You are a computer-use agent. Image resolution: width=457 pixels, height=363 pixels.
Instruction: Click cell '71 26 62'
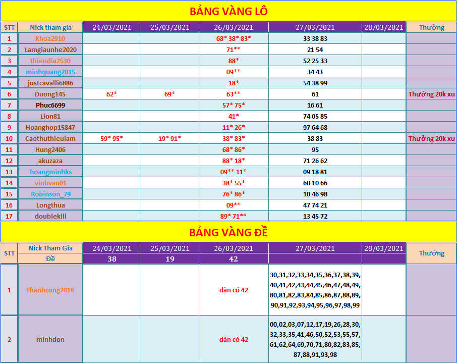[x=315, y=161]
